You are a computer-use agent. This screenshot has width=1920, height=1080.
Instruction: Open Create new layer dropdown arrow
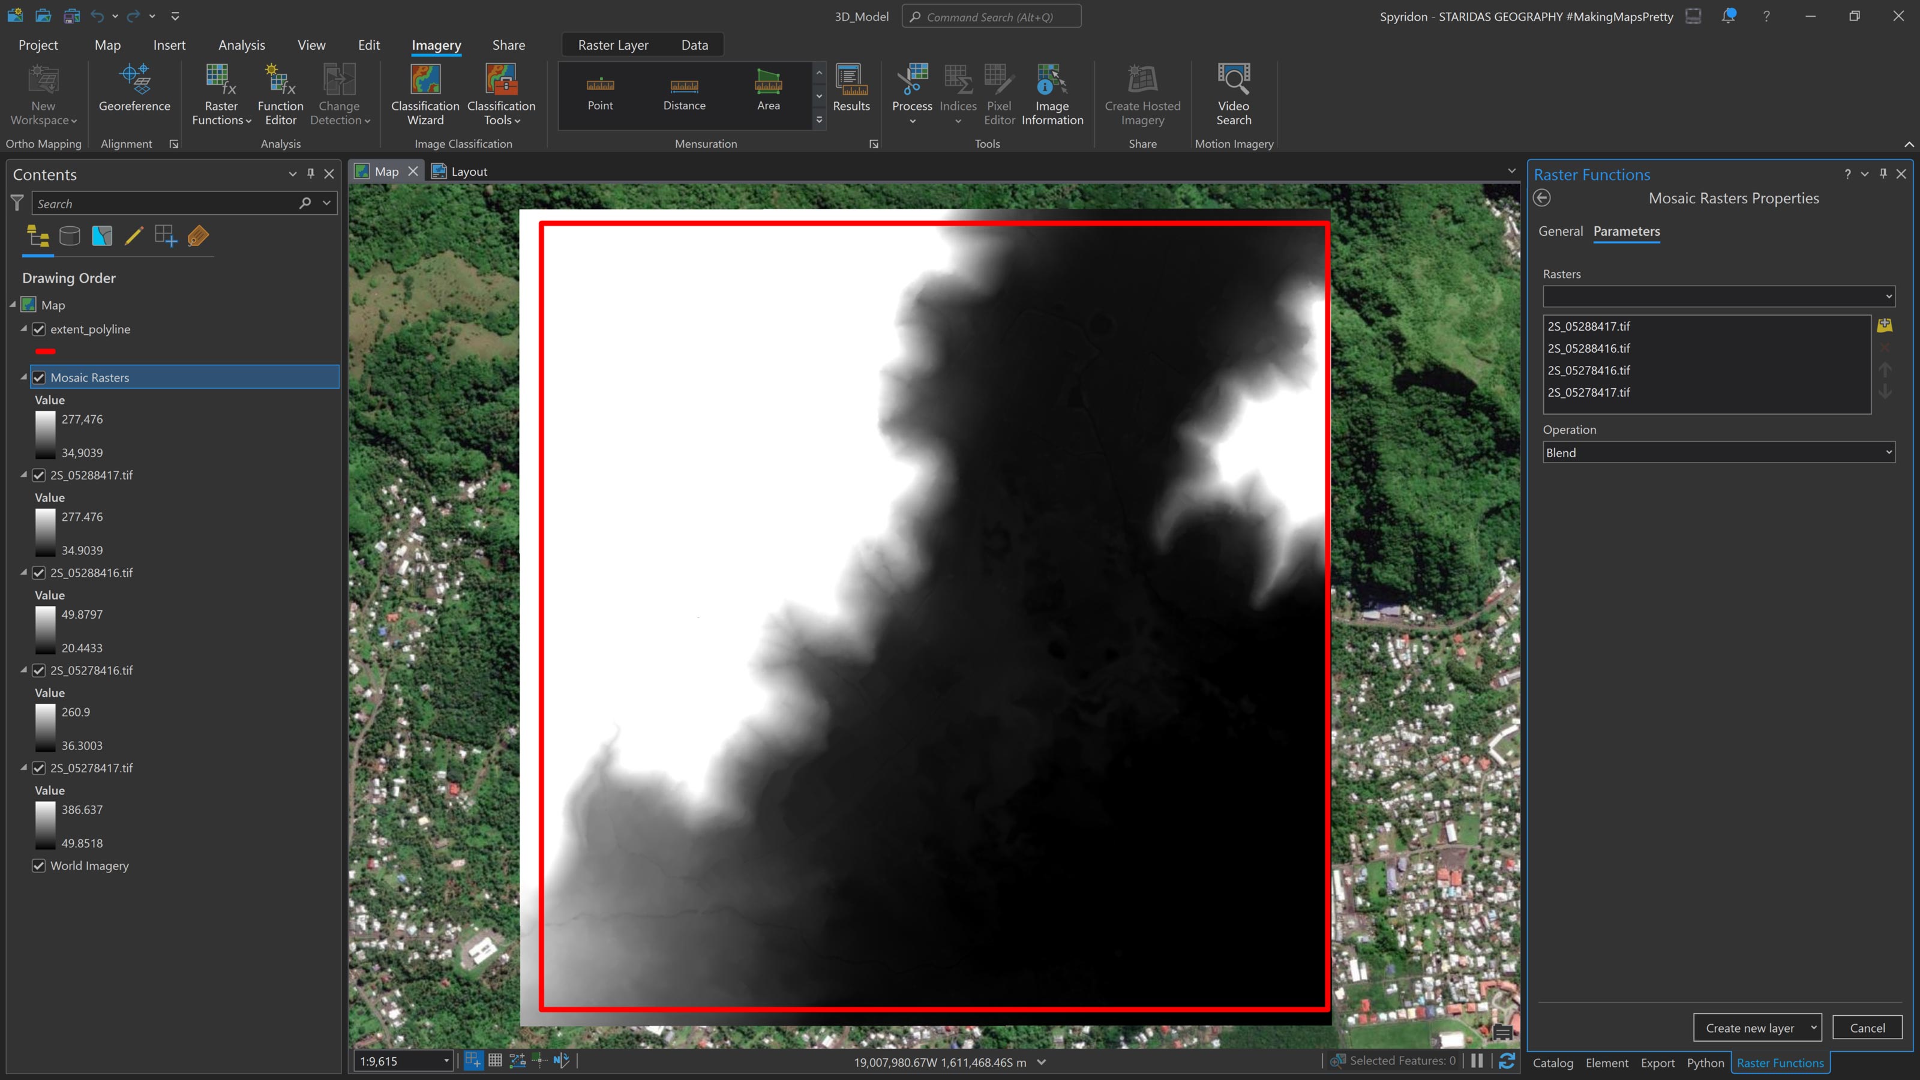1813,1028
